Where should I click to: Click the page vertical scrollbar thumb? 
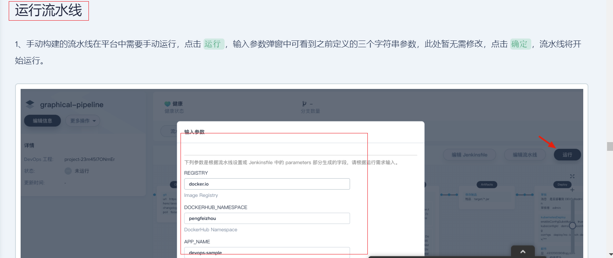pyautogui.click(x=610, y=146)
